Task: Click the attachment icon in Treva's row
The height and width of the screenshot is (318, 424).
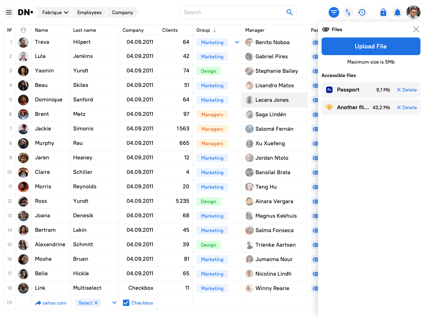Action: 315,42
